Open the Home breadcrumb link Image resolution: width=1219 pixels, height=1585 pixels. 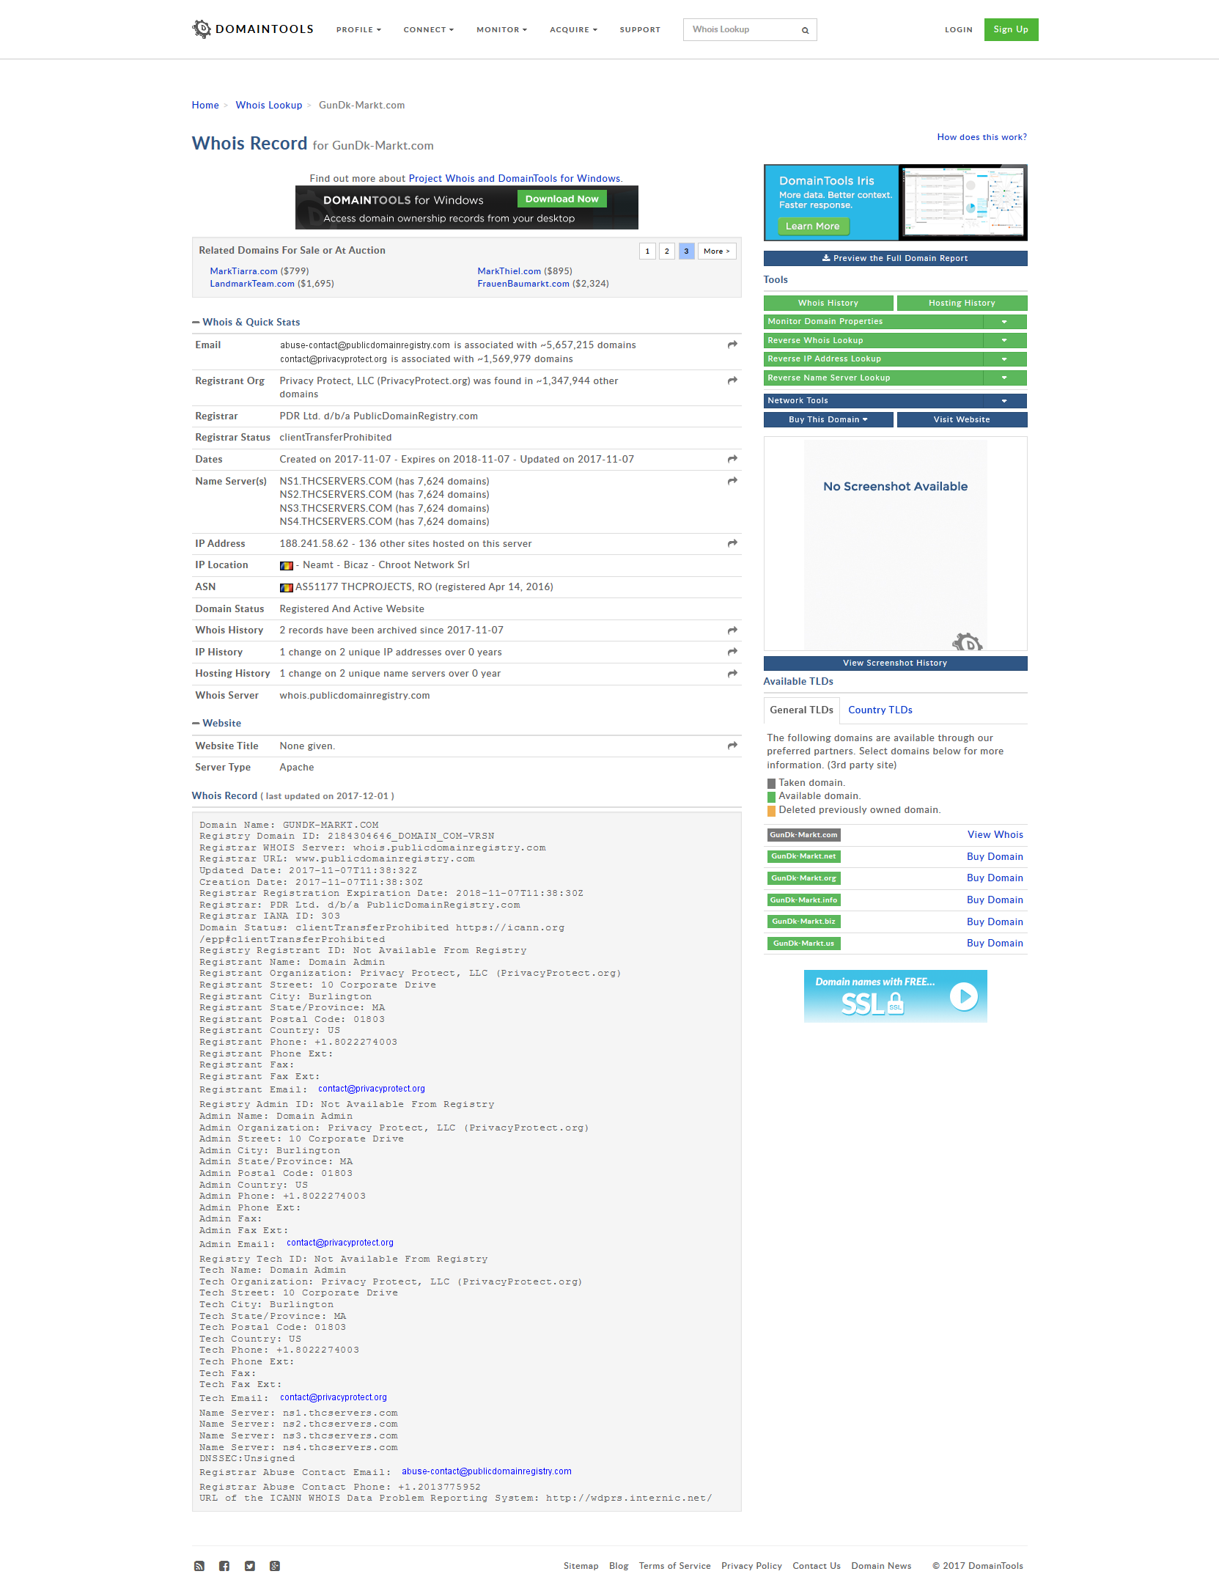[205, 105]
